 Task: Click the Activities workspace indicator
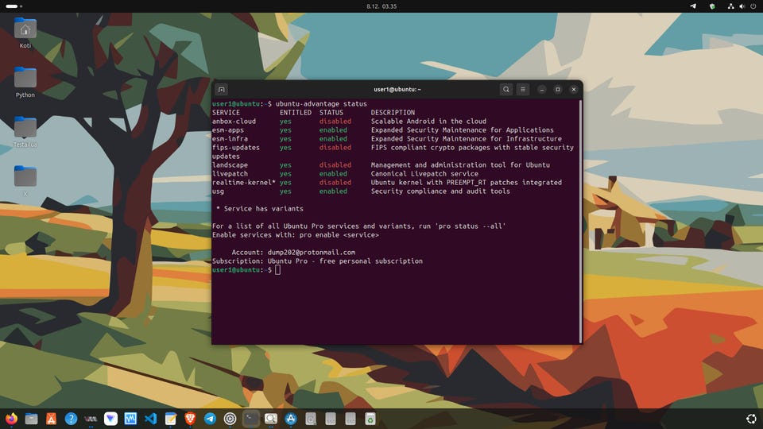tap(14, 6)
